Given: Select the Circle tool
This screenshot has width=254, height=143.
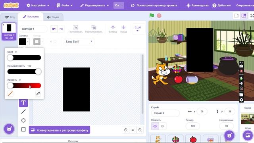Looking at the screenshot, I should click(x=23, y=120).
